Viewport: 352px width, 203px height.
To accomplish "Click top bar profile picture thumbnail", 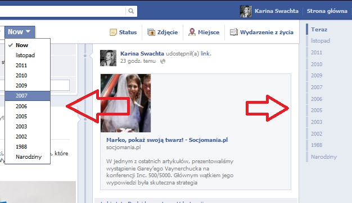I will [246, 11].
